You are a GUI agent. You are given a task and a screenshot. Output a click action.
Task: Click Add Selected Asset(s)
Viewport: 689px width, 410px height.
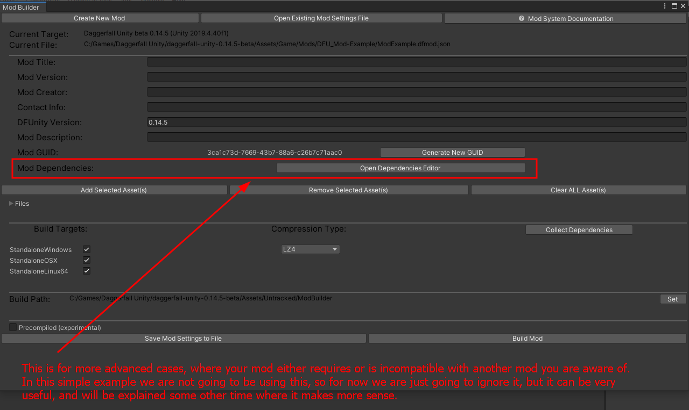click(x=114, y=190)
